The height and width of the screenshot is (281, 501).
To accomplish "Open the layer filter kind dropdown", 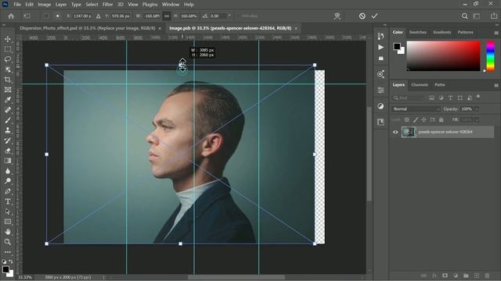I will [409, 98].
